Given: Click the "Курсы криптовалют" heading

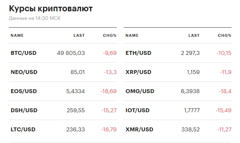Looking at the screenshot, I should click(51, 9).
